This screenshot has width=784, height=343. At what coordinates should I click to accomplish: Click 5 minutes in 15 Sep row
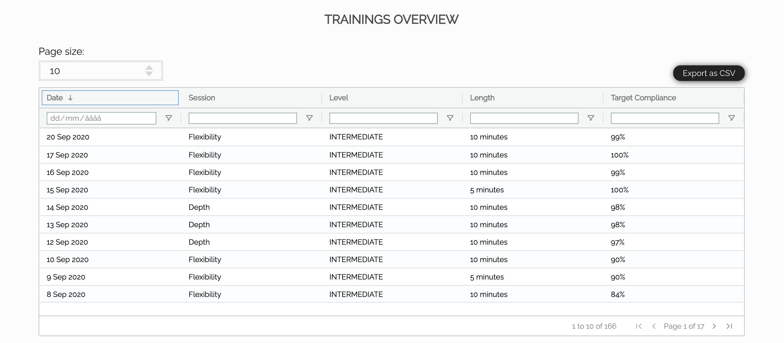(487, 190)
